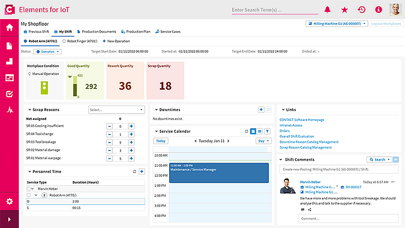Open the Execution status dropdown

[x=47, y=51]
